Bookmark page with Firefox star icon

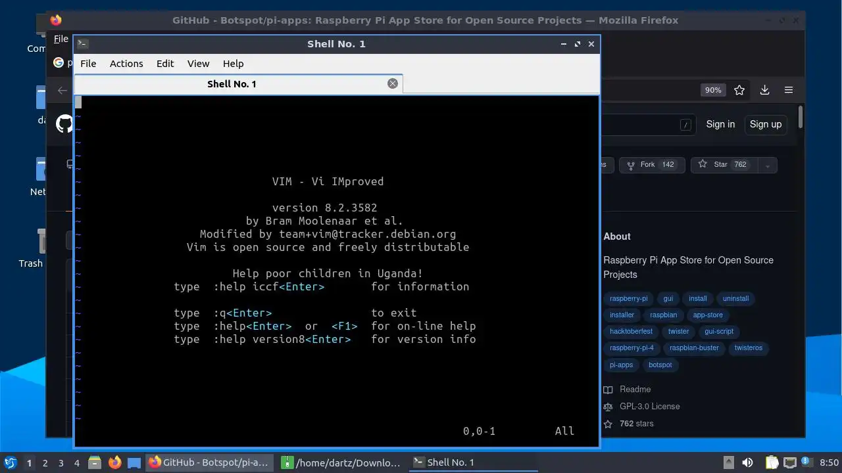point(739,90)
